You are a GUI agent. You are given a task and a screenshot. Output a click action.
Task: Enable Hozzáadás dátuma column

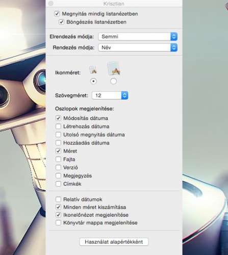pyautogui.click(x=58, y=143)
